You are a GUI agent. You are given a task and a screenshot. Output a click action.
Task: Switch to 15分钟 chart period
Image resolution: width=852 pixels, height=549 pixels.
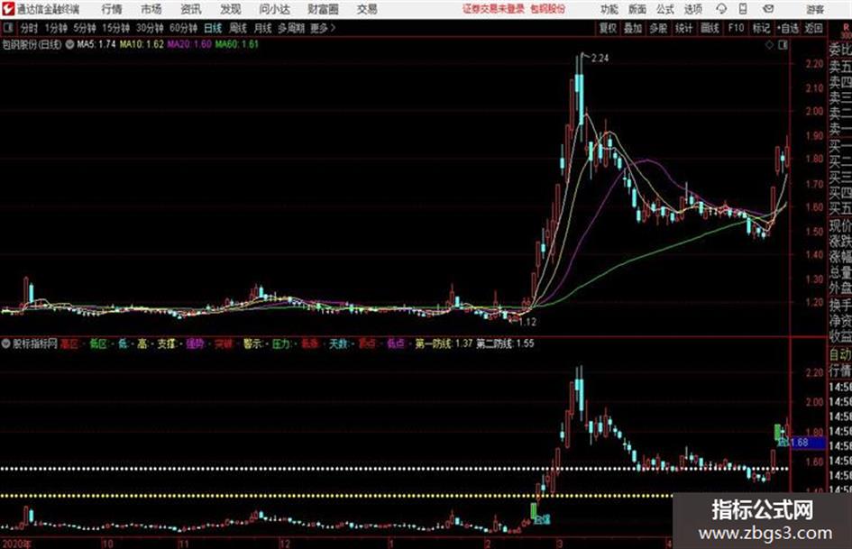(115, 28)
